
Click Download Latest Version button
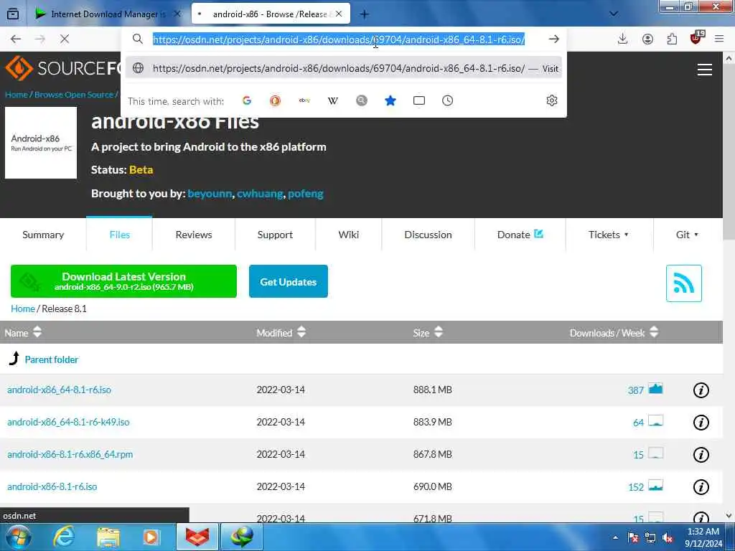[x=123, y=281]
